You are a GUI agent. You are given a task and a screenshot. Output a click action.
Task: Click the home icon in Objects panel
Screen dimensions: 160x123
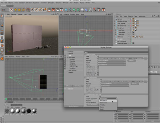click(x=154, y=16)
